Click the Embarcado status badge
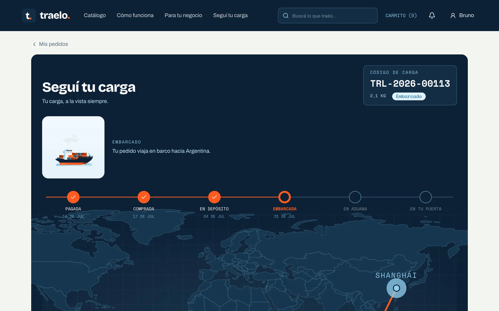Image resolution: width=499 pixels, height=311 pixels. click(x=409, y=96)
